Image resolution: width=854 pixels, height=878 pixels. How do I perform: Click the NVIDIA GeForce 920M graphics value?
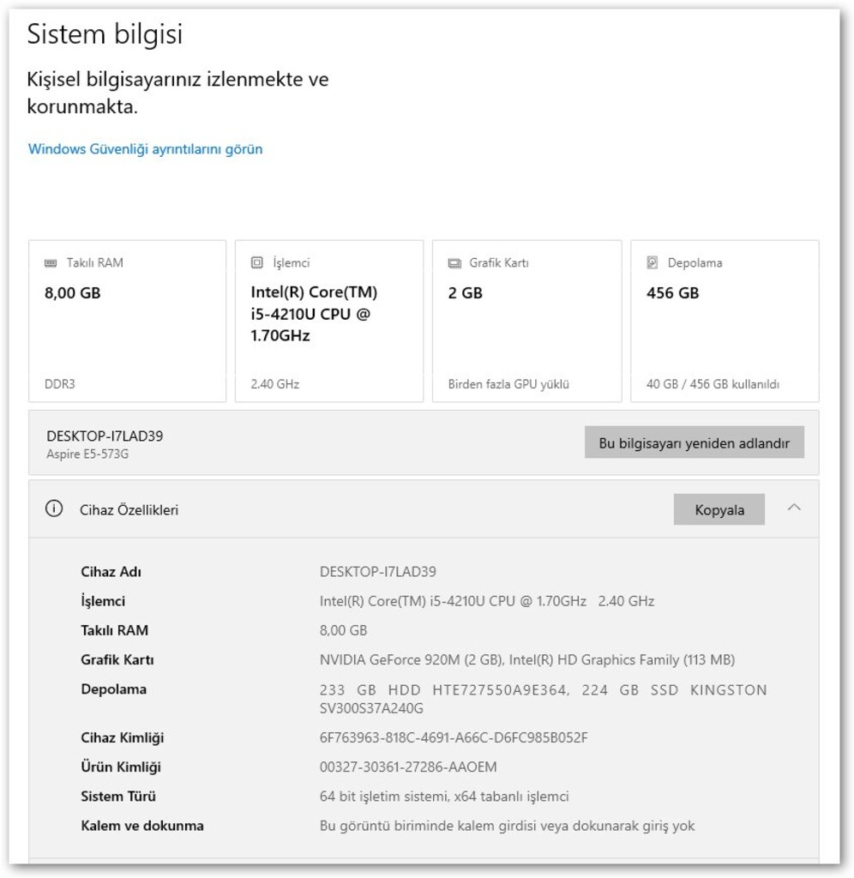(527, 659)
